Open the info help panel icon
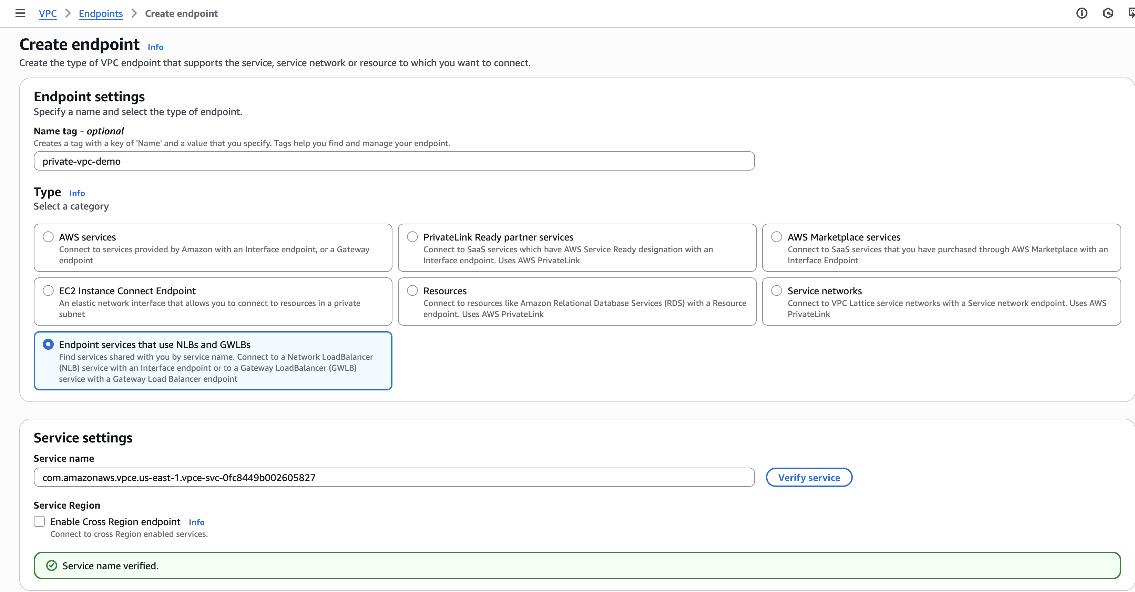 (x=1082, y=13)
